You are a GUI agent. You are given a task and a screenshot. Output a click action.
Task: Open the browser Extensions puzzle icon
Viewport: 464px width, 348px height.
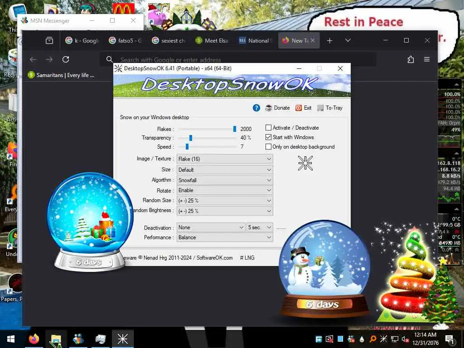click(411, 59)
